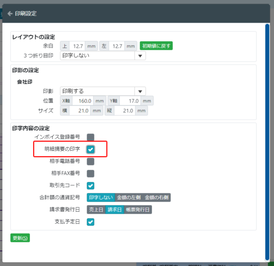Check the 相手電話番号 checkbox
The height and width of the screenshot is (266, 274).
(90, 161)
